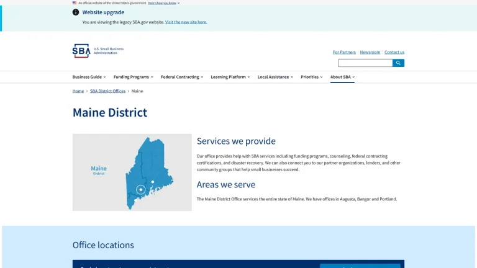Open the Business Guide menu

pos(89,77)
